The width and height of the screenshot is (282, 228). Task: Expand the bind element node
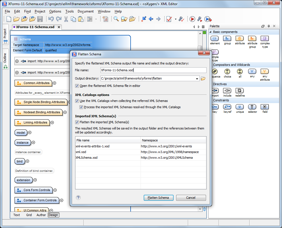(x=28, y=161)
